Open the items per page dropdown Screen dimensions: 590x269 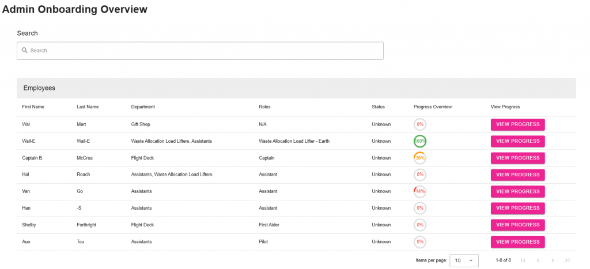click(x=464, y=260)
